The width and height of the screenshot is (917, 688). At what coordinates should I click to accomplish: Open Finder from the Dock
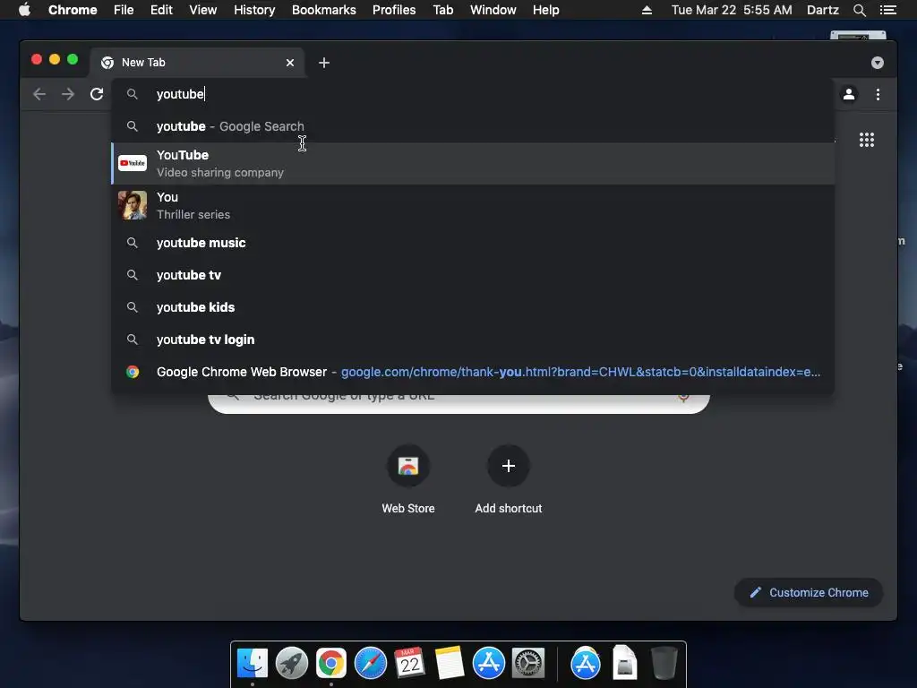pos(253,664)
